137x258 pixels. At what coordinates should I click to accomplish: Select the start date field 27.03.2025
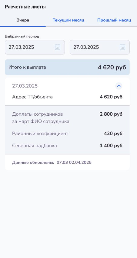(x=35, y=47)
